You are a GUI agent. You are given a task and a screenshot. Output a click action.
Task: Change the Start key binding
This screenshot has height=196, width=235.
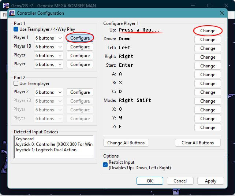point(208,66)
